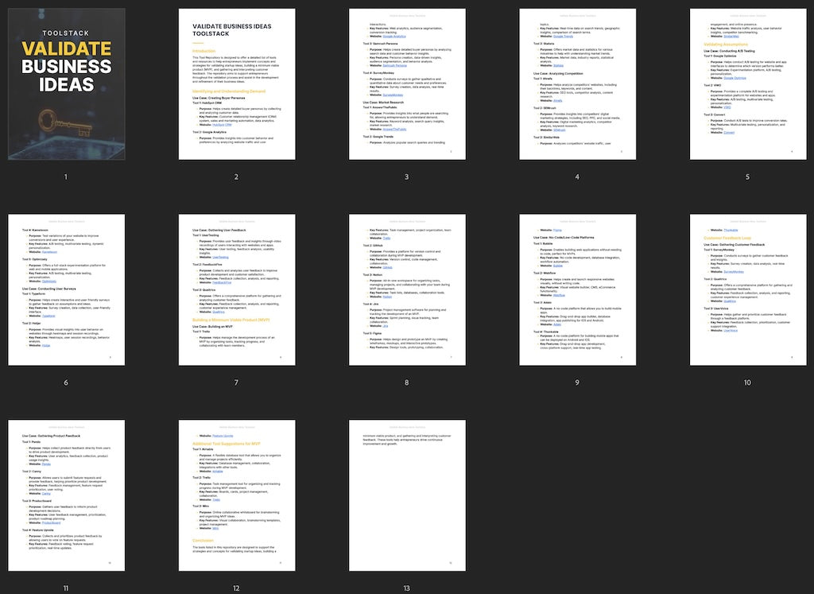Image resolution: width=814 pixels, height=594 pixels.
Task: Select page 2 thumbnail titled Validate Business Ideas Toolstack
Action: [236, 84]
